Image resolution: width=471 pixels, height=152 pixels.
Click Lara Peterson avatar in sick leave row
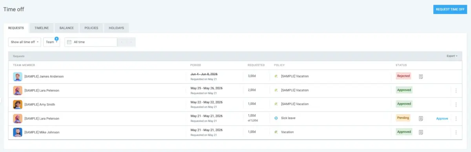[x=17, y=118]
